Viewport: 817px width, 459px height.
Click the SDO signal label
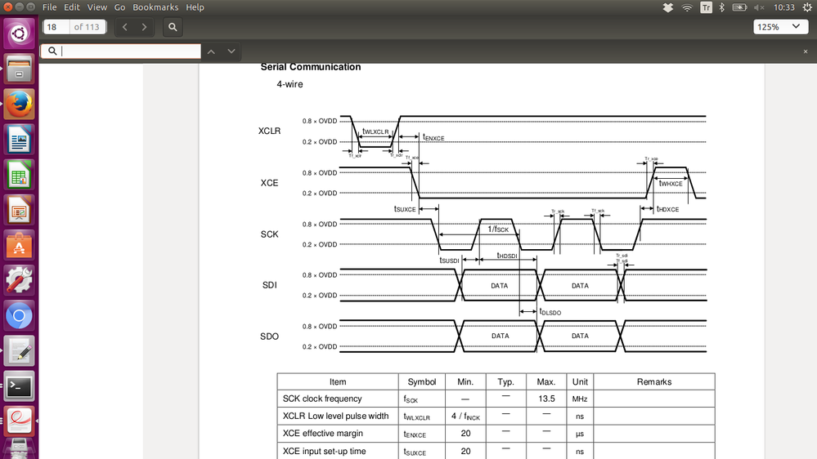(269, 336)
